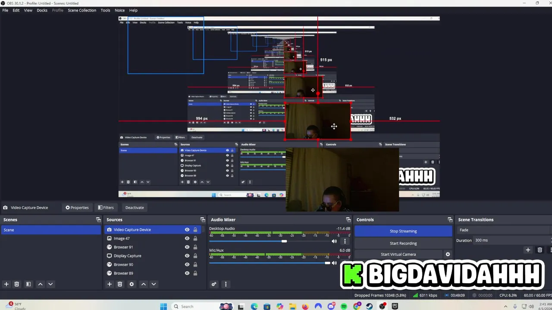Open Filters for selected source
The image size is (552, 310).
point(106,208)
